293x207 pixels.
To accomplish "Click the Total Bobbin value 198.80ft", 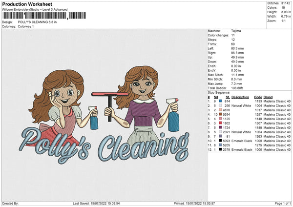I will tap(237, 88).
